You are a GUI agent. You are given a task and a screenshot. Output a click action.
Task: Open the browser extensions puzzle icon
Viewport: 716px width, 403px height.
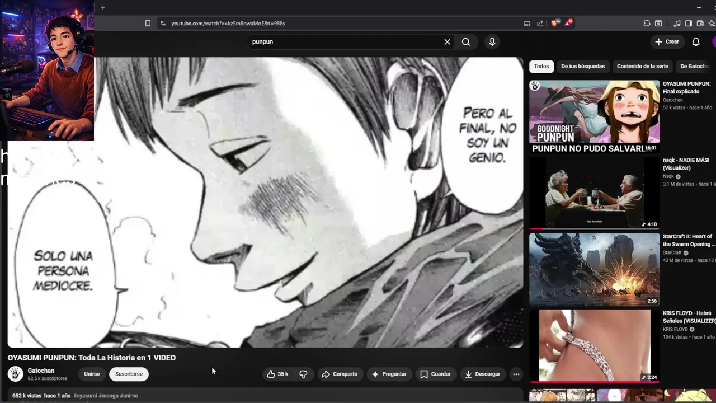point(647,24)
